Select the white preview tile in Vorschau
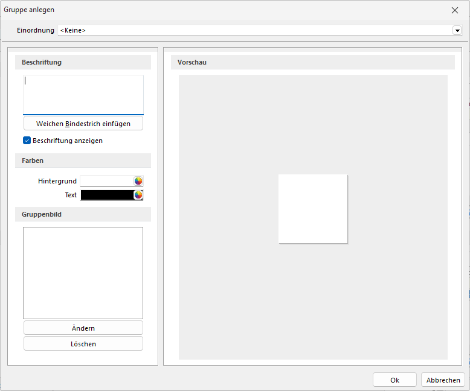Viewport: 470px width, 391px height. click(313, 209)
